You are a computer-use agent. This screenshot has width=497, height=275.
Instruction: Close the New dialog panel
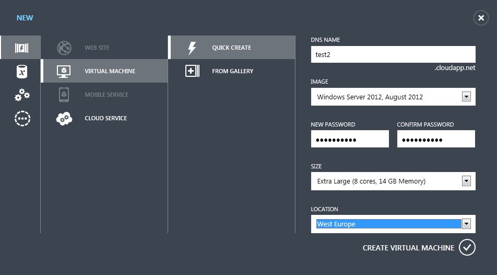coord(481,18)
